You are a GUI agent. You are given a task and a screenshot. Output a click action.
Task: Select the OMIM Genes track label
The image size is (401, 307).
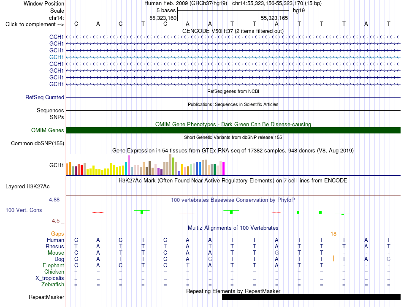coord(48,130)
